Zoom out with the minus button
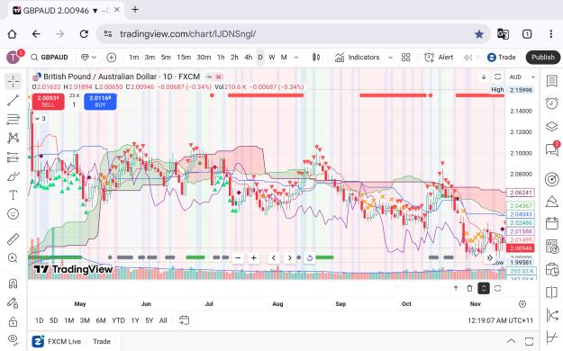This screenshot has height=351, width=563. (238, 257)
